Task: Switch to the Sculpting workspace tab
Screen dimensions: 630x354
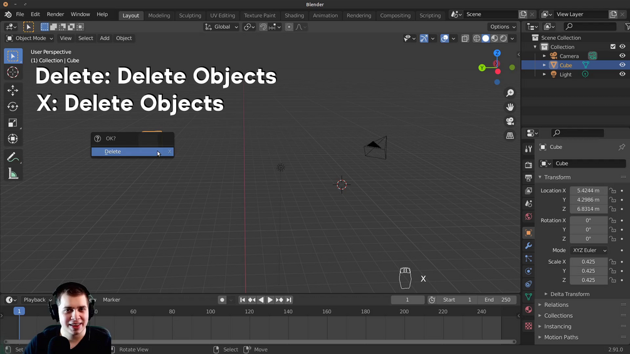Action: 190,15
